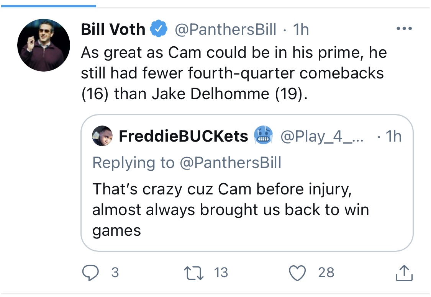This screenshot has width=431, height=297.
Task: Open the FreddieBUCKets display name
Action: pyautogui.click(x=184, y=136)
